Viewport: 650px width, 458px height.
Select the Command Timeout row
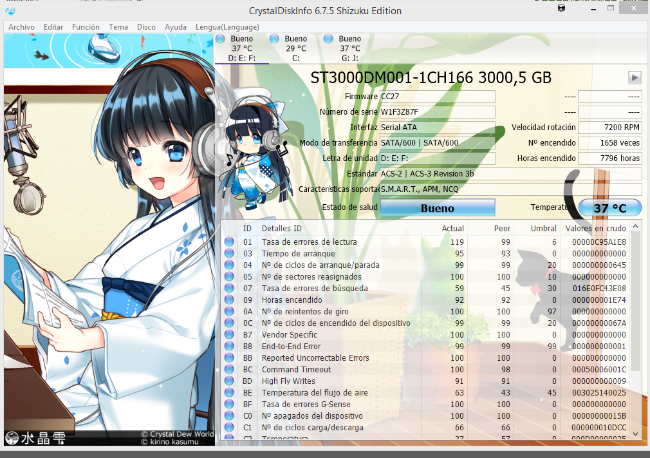(x=426, y=370)
